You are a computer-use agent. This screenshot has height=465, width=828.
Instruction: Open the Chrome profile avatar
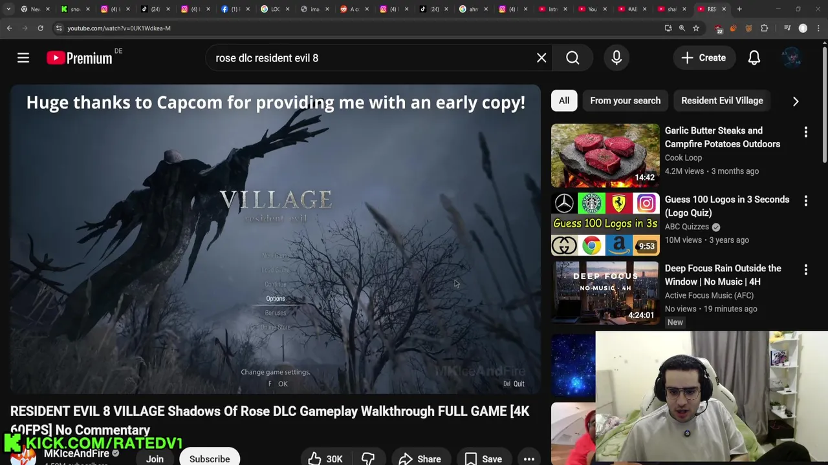(803, 28)
